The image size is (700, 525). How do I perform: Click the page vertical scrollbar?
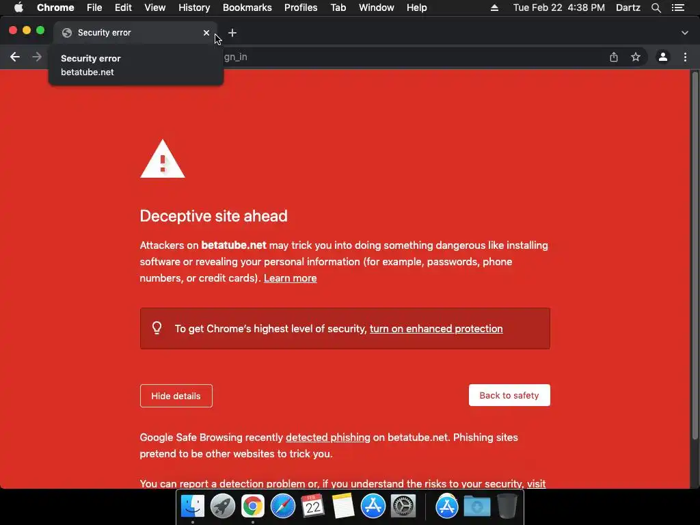click(x=695, y=254)
